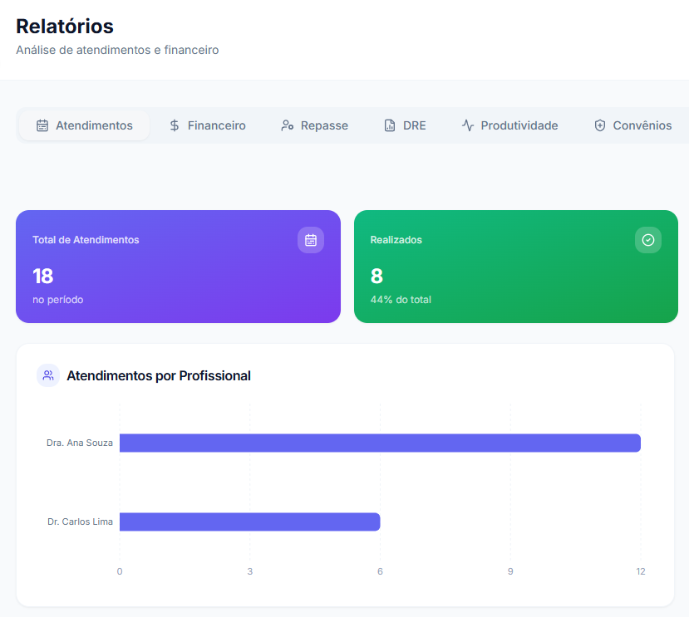
Task: Click the check-circle icon in Realizados card
Action: [648, 240]
